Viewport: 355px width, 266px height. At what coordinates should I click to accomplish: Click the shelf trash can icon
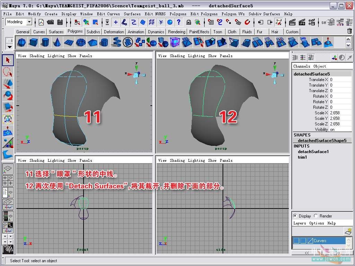[349, 31]
